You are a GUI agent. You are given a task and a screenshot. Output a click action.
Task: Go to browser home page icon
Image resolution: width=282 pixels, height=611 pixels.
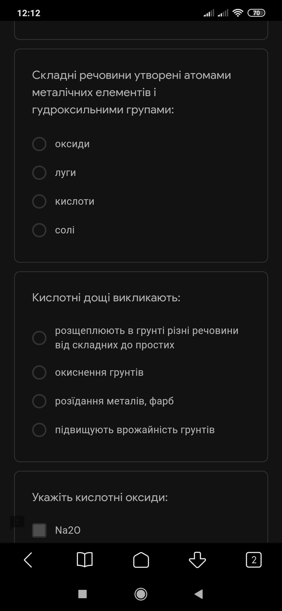[x=141, y=560]
